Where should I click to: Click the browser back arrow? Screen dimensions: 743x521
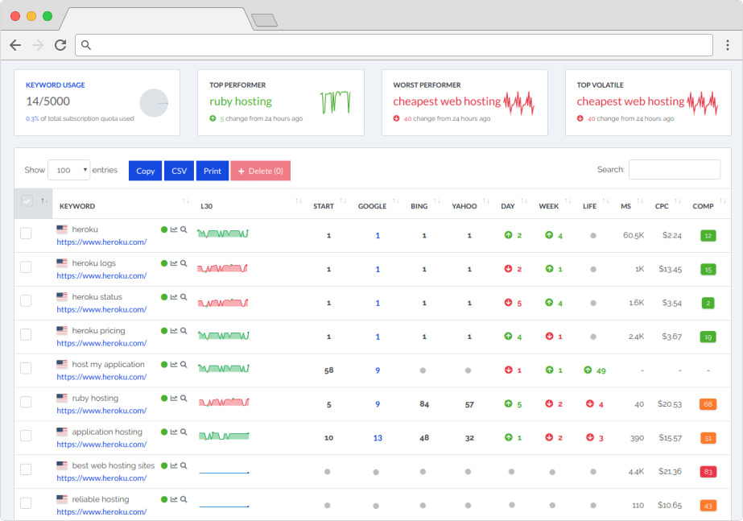[15, 45]
